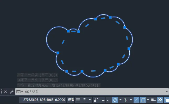169x104 pixels.
Task: Expand isometric drafting plane dropdown
Action: pos(131,100)
